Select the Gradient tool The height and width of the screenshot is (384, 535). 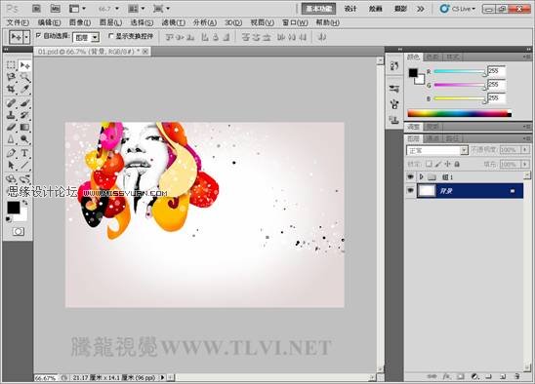tap(24, 127)
